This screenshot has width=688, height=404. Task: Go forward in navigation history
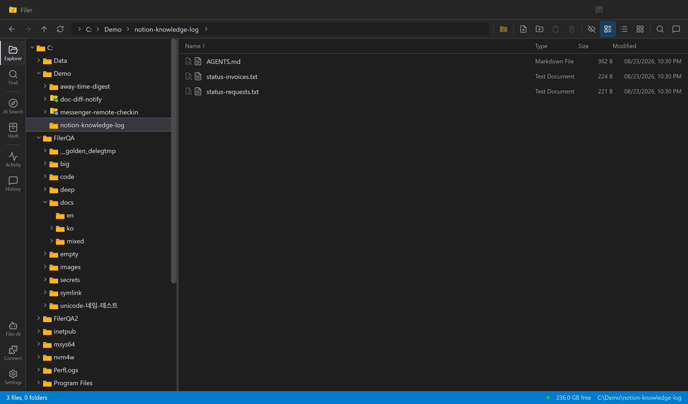28,29
